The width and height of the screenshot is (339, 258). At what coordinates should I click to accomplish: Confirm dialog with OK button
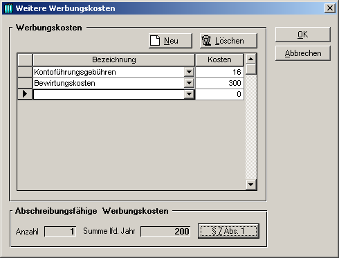pyautogui.click(x=303, y=35)
